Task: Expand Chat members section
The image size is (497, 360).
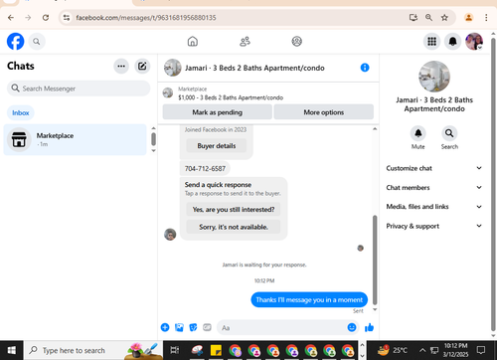Action: 433,187
